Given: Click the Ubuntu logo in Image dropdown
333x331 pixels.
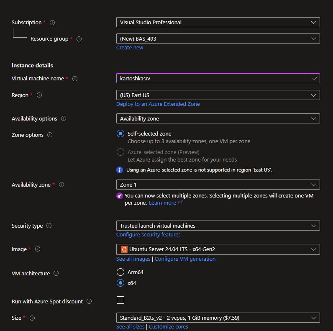Looking at the screenshot, I should click(x=124, y=249).
